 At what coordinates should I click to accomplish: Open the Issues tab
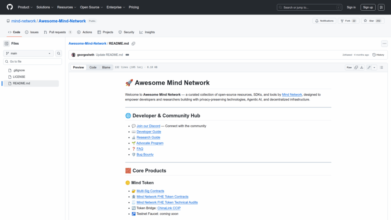coord(32,32)
